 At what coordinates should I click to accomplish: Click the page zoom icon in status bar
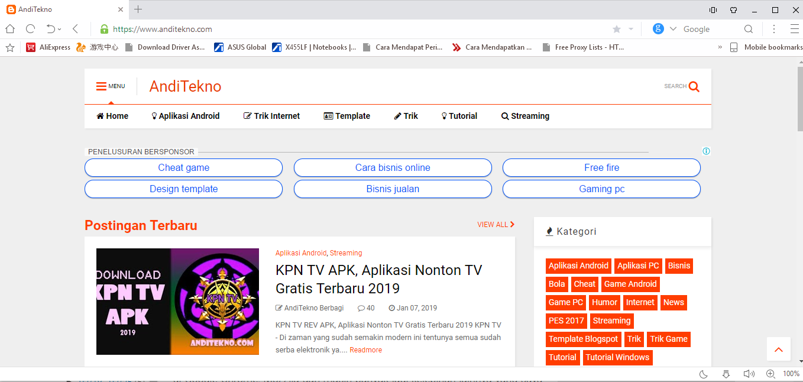770,374
